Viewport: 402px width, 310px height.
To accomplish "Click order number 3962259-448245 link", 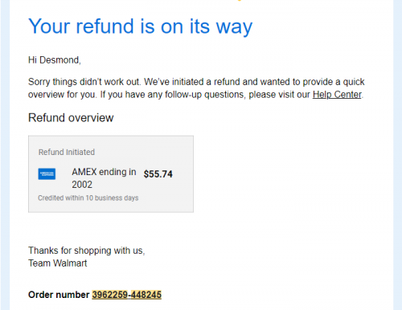I will [127, 295].
